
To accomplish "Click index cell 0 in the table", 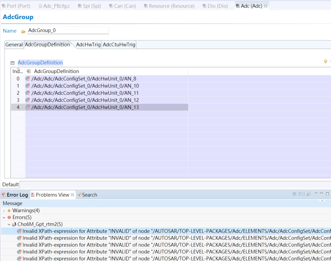I will coord(18,79).
